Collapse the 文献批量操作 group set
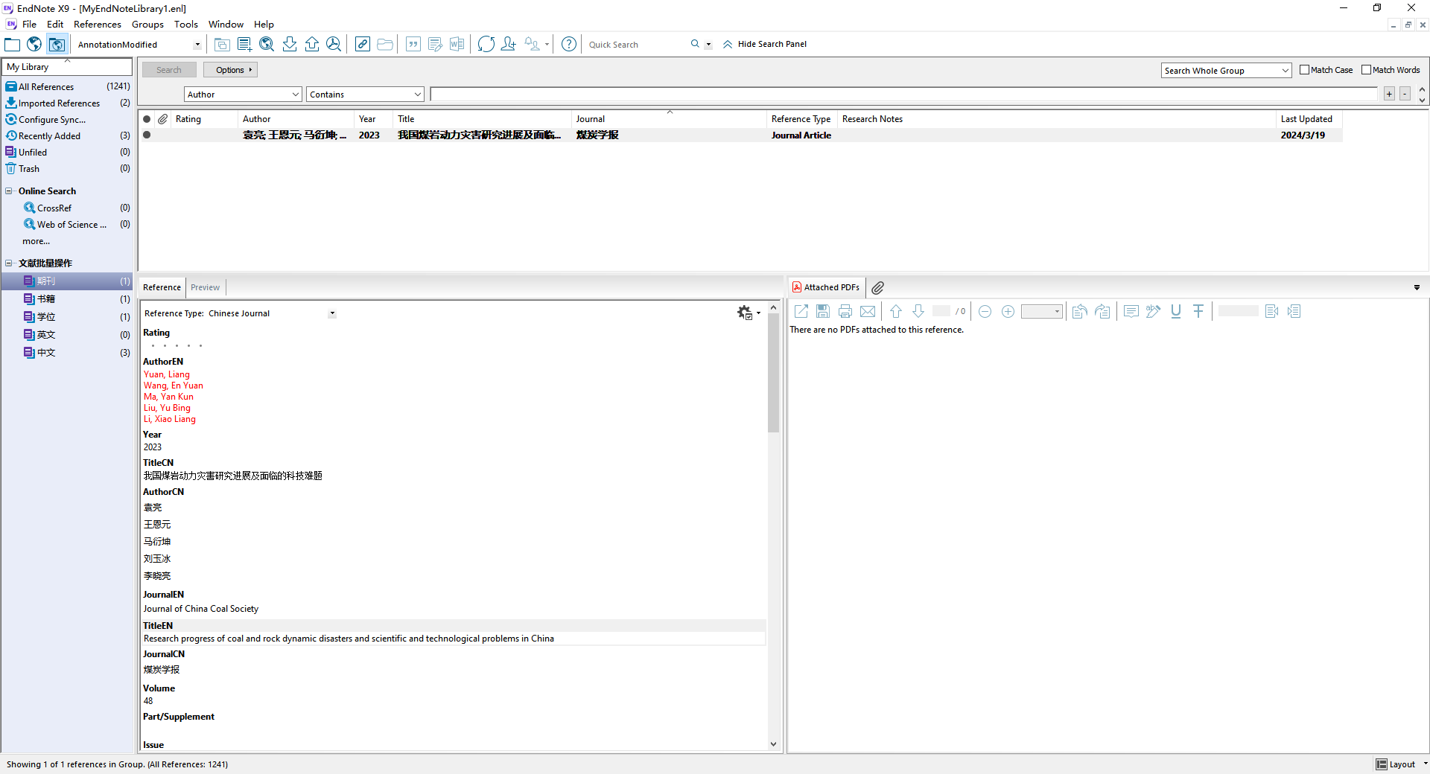The height and width of the screenshot is (774, 1430). [x=9, y=263]
